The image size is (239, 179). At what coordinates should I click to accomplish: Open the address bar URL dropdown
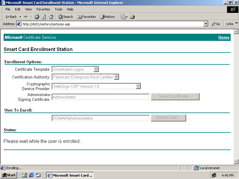point(206,24)
